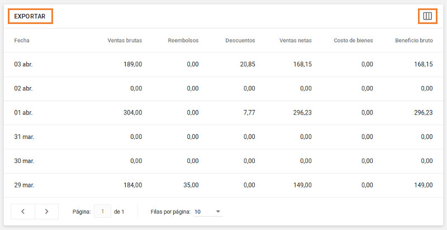This screenshot has width=447, height=230.
Task: Click the Costo de bienes header
Action: 353,40
